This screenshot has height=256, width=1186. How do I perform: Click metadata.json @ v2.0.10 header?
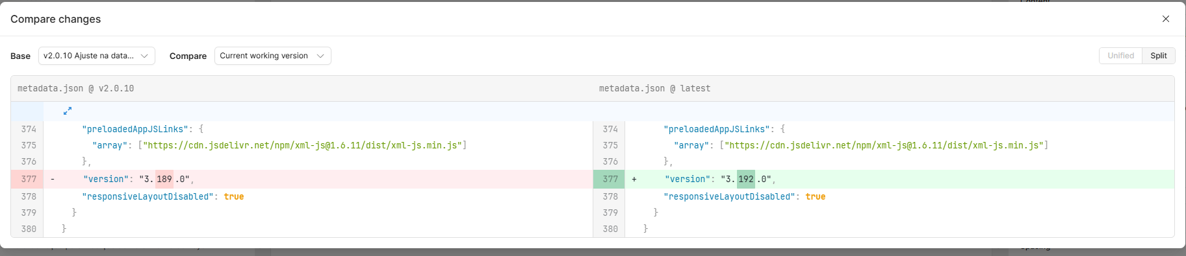pyautogui.click(x=75, y=88)
